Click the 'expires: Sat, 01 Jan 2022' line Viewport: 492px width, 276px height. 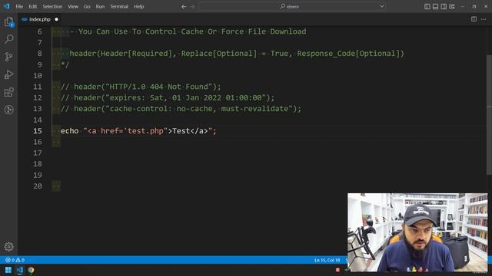coord(168,97)
